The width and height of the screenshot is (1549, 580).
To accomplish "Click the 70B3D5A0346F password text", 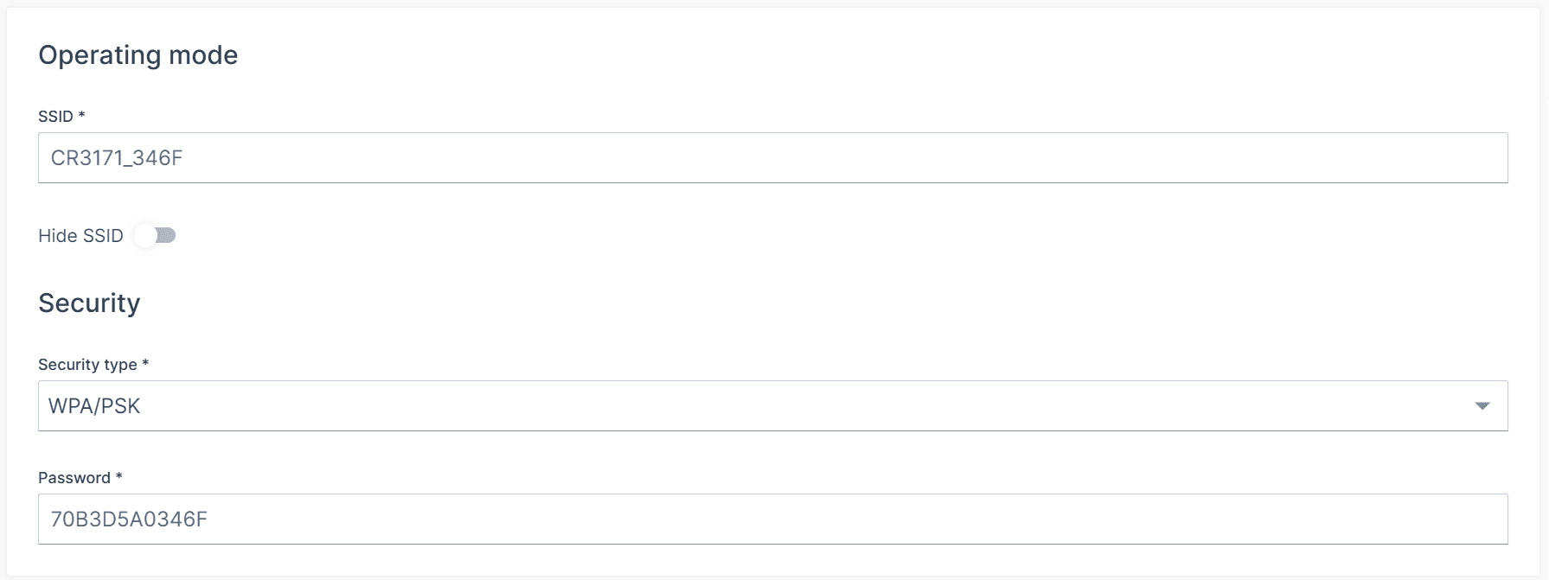I will [x=129, y=519].
